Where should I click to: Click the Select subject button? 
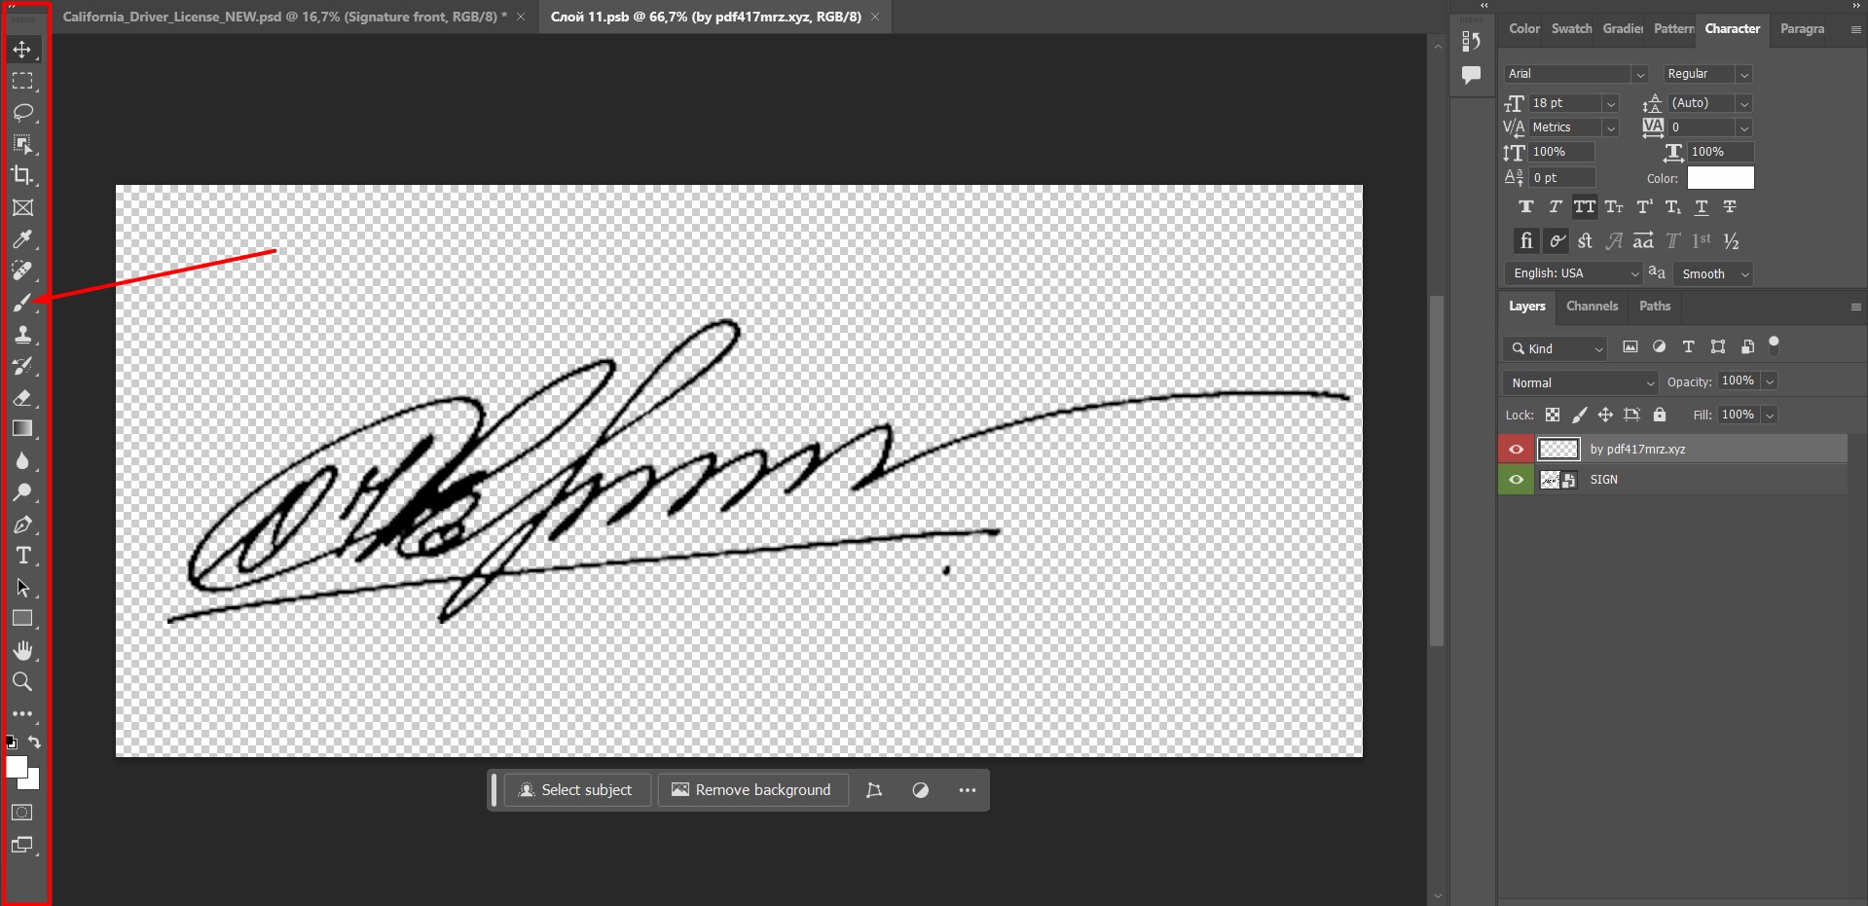point(576,789)
